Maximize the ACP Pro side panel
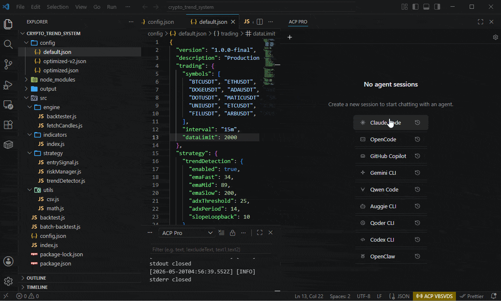Screen dimensions: 501x301 tap(481, 22)
